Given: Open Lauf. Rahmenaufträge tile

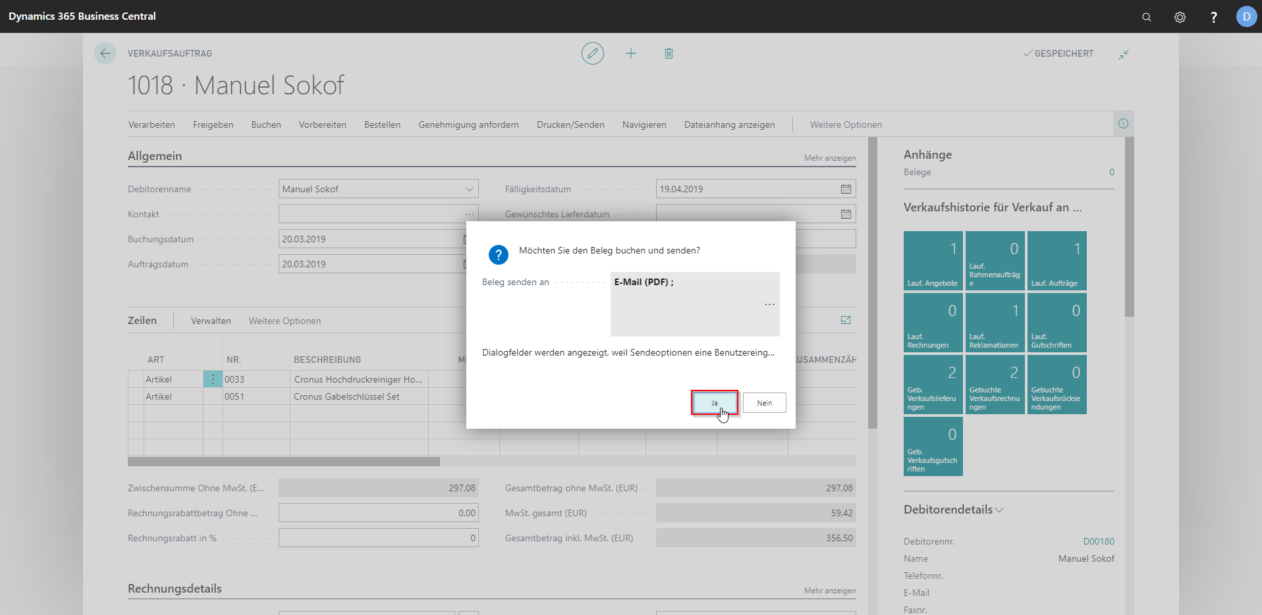Looking at the screenshot, I should [x=995, y=261].
